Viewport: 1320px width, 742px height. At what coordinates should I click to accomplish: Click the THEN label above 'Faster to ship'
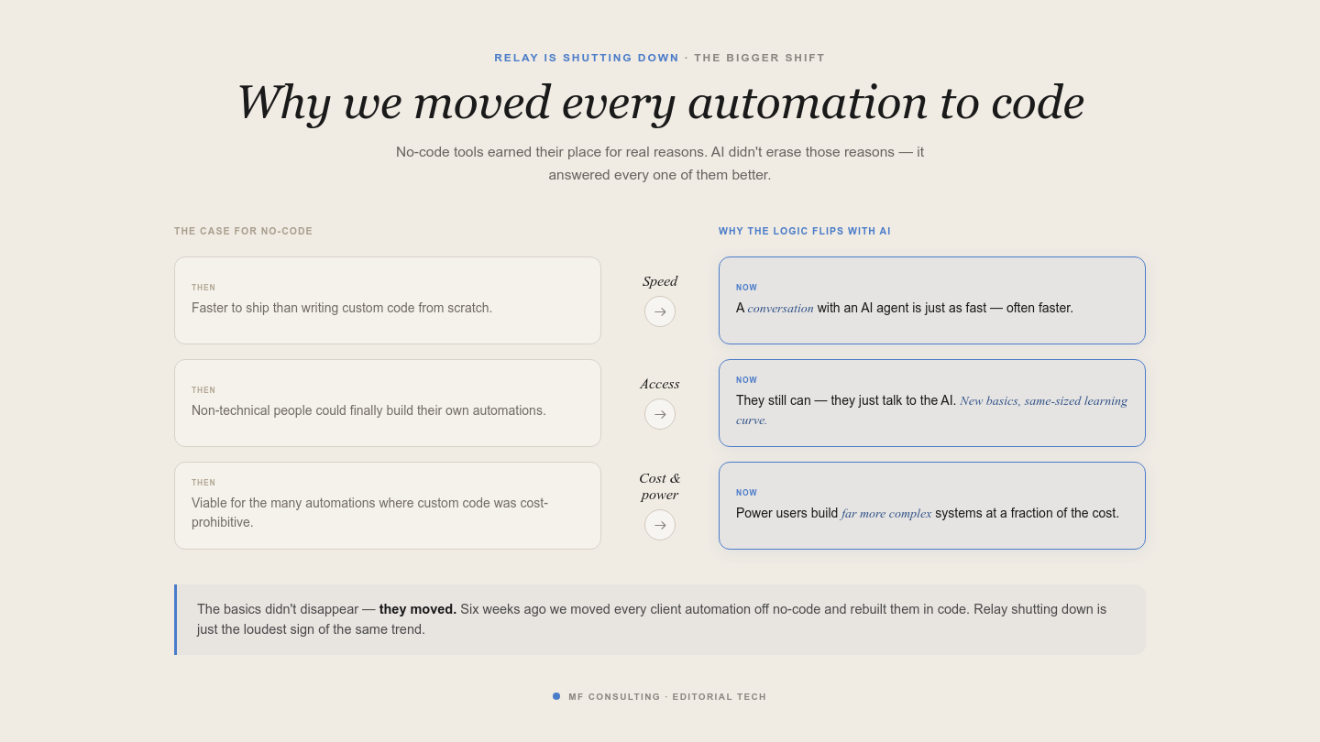[x=203, y=288]
